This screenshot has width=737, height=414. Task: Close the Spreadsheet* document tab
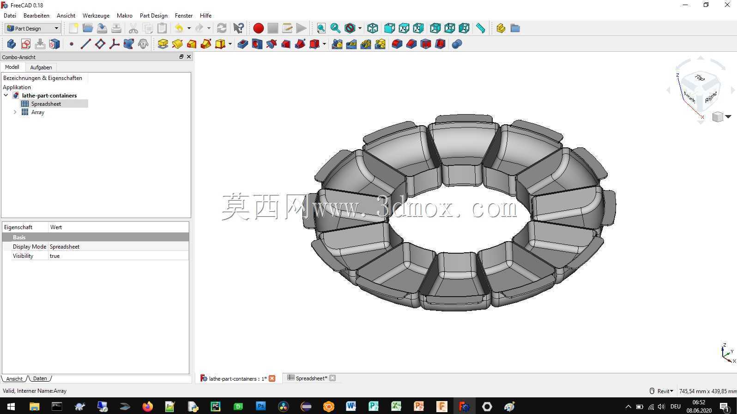pyautogui.click(x=332, y=378)
